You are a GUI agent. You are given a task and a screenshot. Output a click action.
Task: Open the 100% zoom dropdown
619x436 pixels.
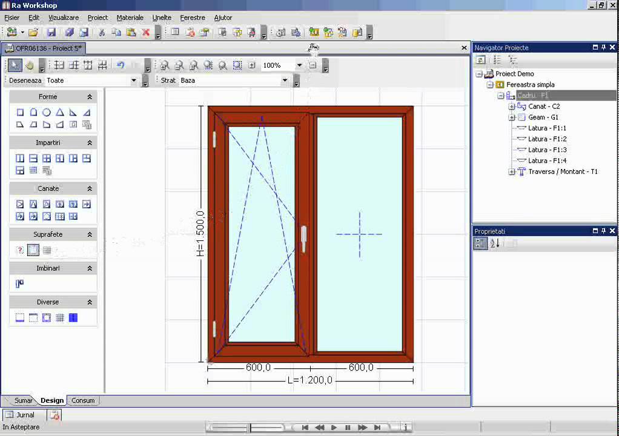299,65
